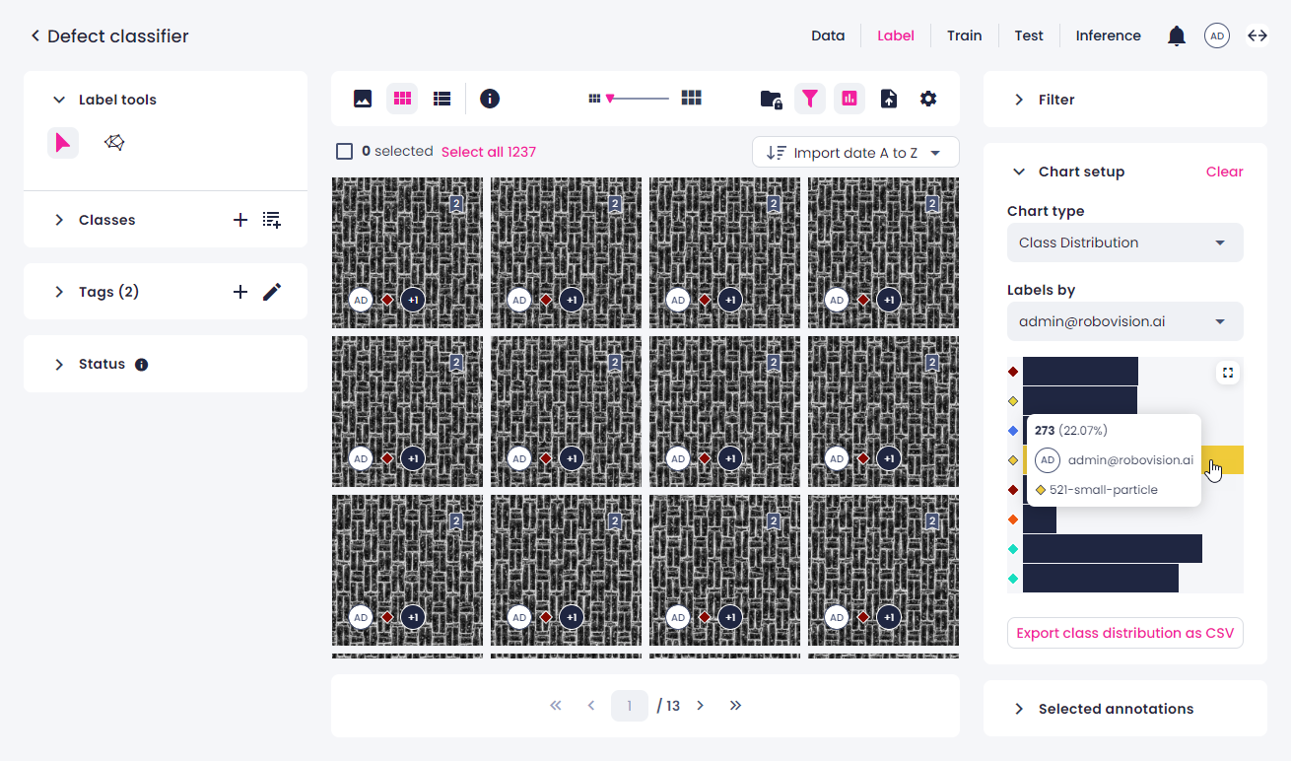This screenshot has width=1291, height=761.
Task: Expand the Status section
Action: point(59,365)
